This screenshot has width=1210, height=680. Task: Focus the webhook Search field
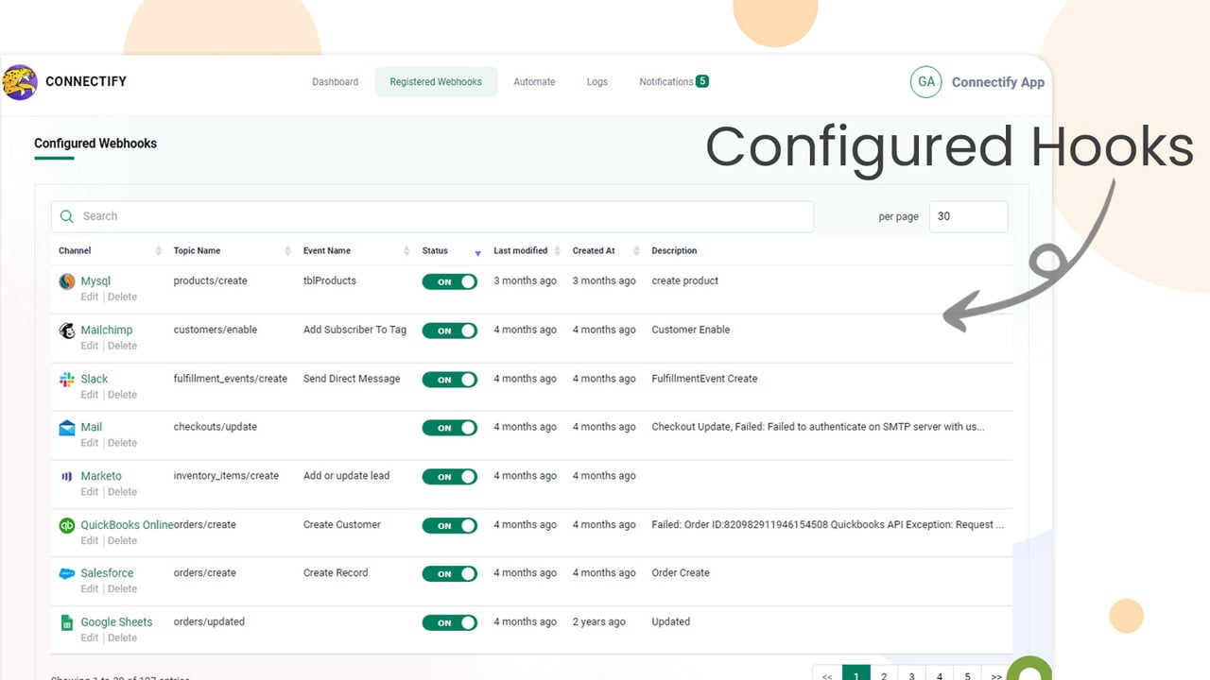tap(432, 216)
